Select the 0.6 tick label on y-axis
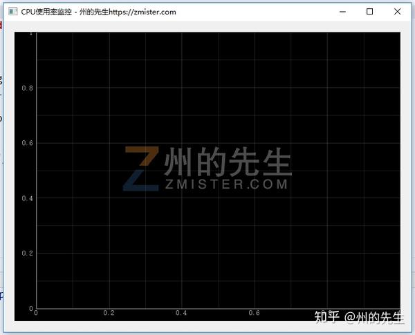 (27, 143)
